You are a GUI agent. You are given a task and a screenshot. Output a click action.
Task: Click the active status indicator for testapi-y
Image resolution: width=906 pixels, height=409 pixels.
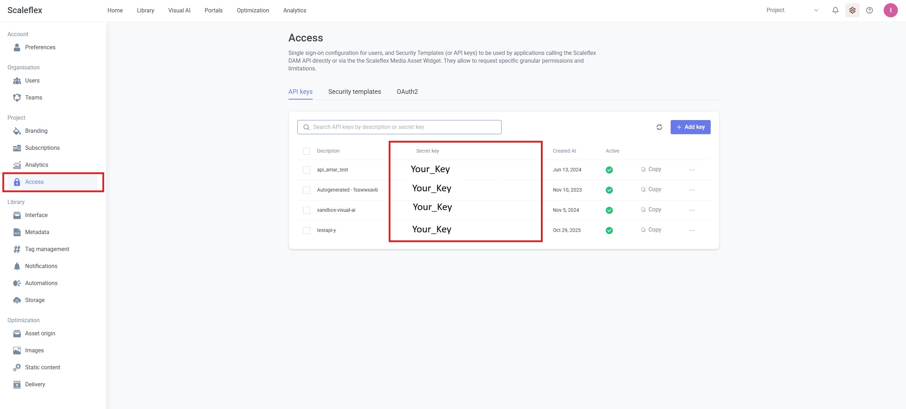(609, 231)
